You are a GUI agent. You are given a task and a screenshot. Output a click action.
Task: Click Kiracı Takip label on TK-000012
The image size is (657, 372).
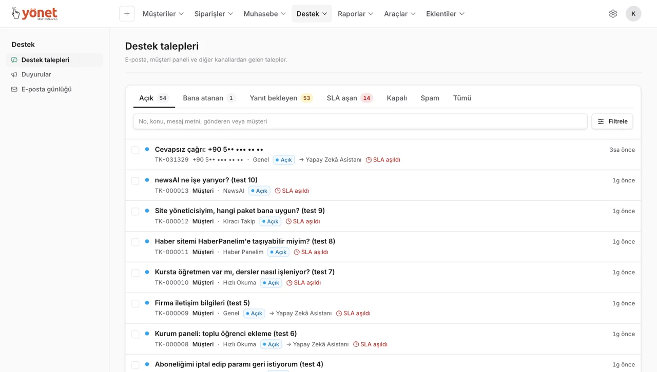coord(239,221)
